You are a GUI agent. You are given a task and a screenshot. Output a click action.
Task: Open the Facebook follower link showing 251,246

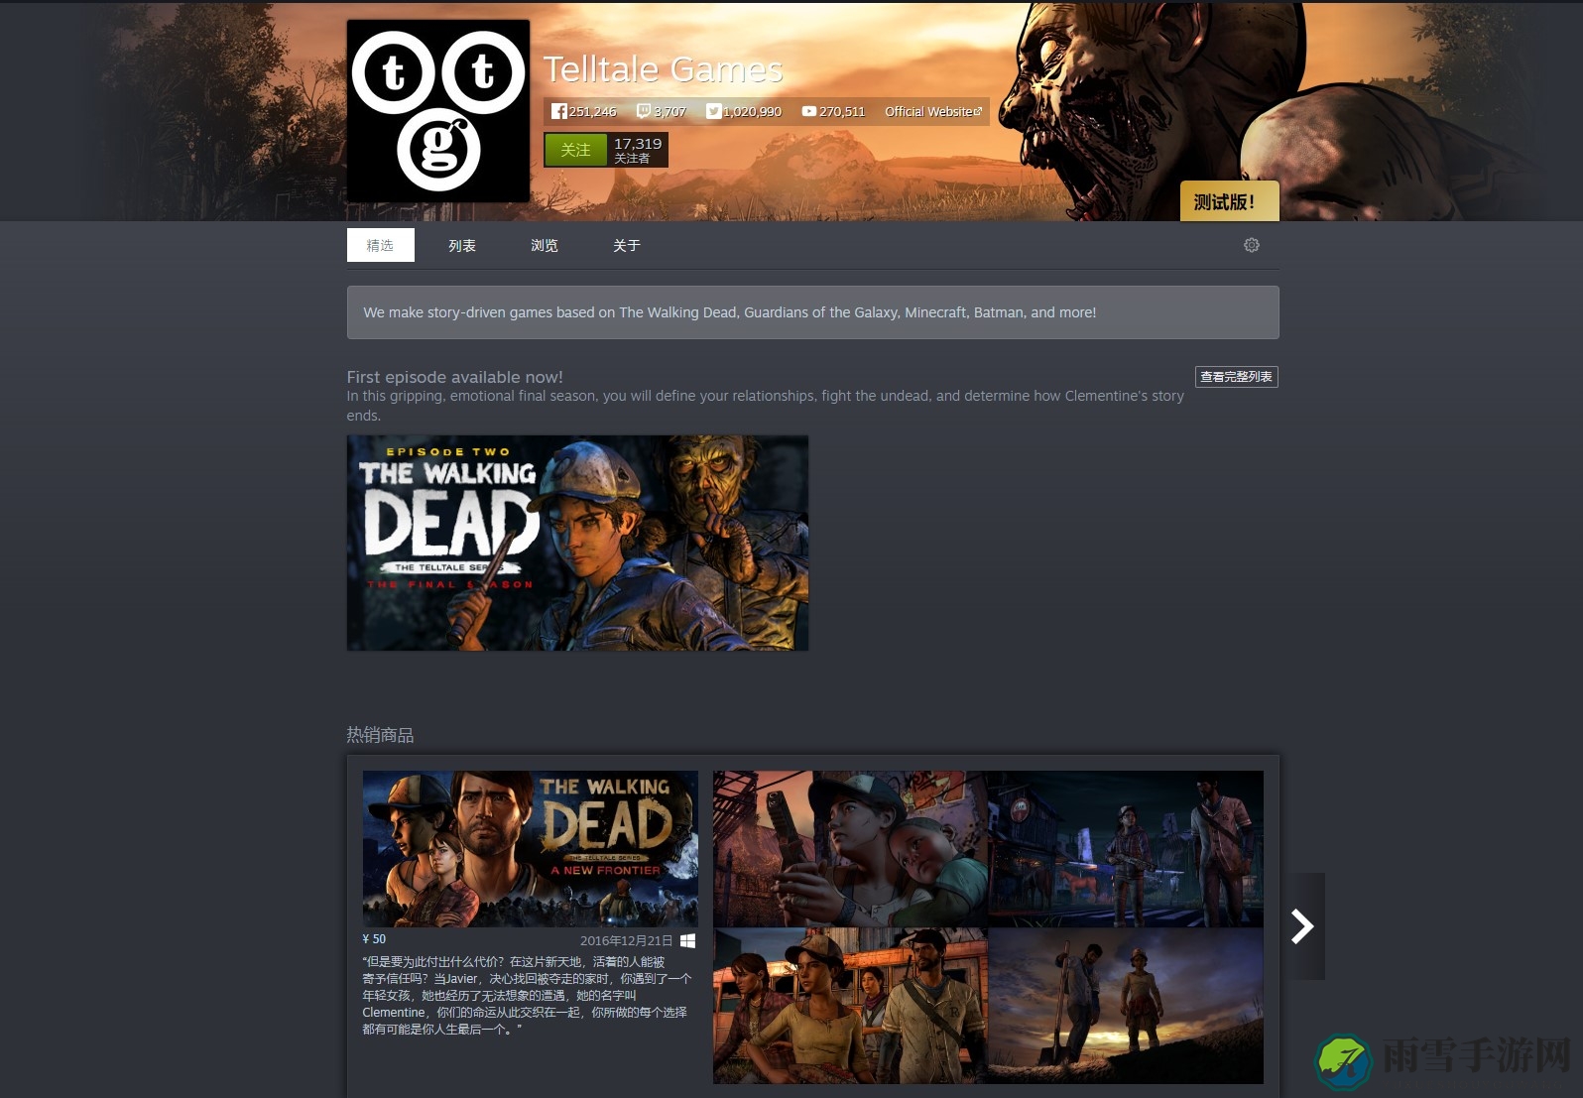pyautogui.click(x=584, y=112)
